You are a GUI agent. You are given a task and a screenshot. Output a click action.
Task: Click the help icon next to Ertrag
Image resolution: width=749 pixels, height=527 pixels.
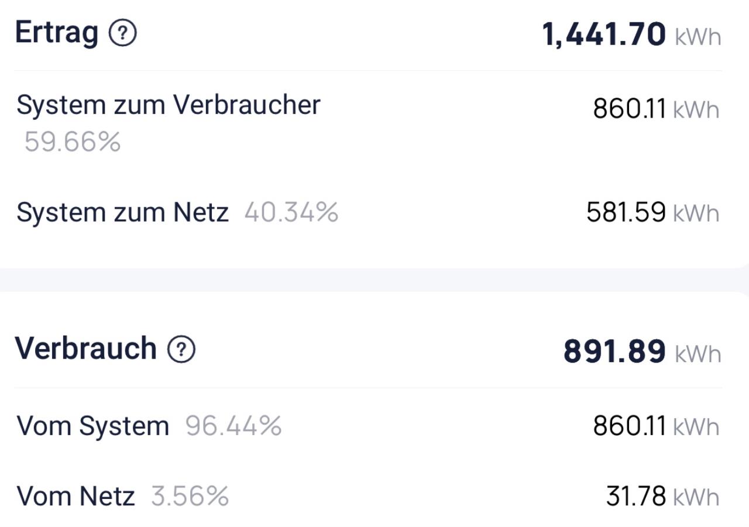click(x=123, y=34)
